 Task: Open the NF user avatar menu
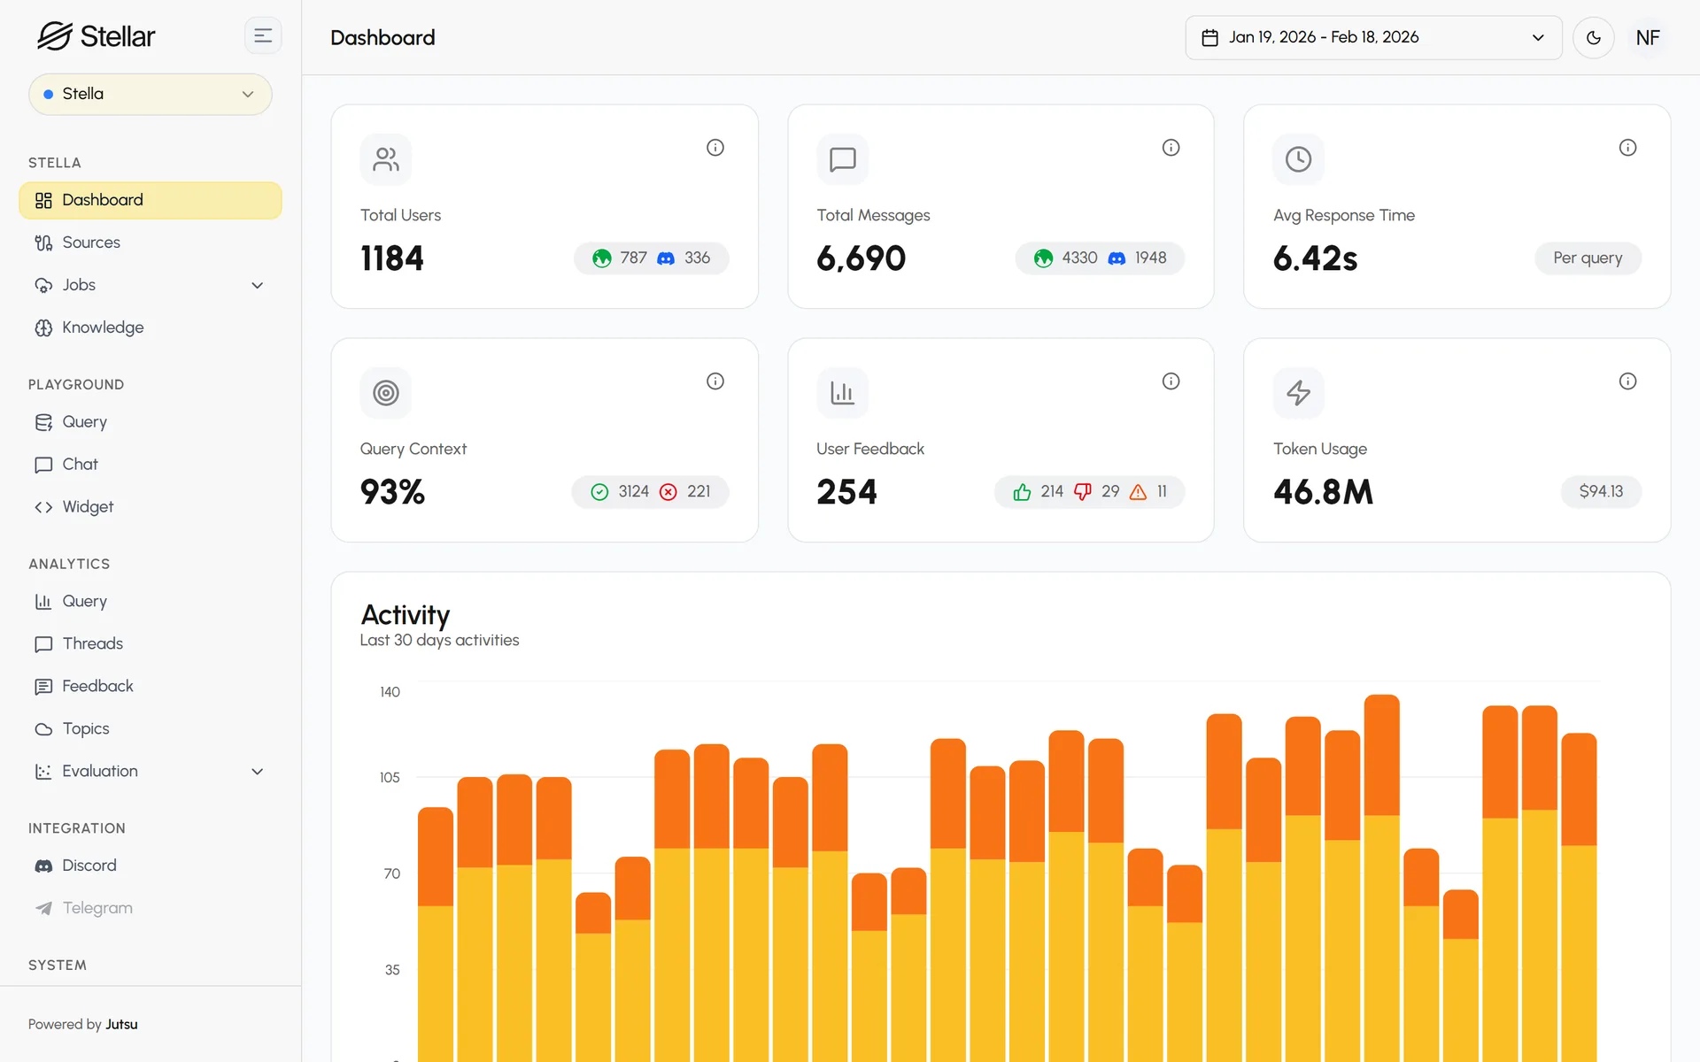(x=1648, y=38)
